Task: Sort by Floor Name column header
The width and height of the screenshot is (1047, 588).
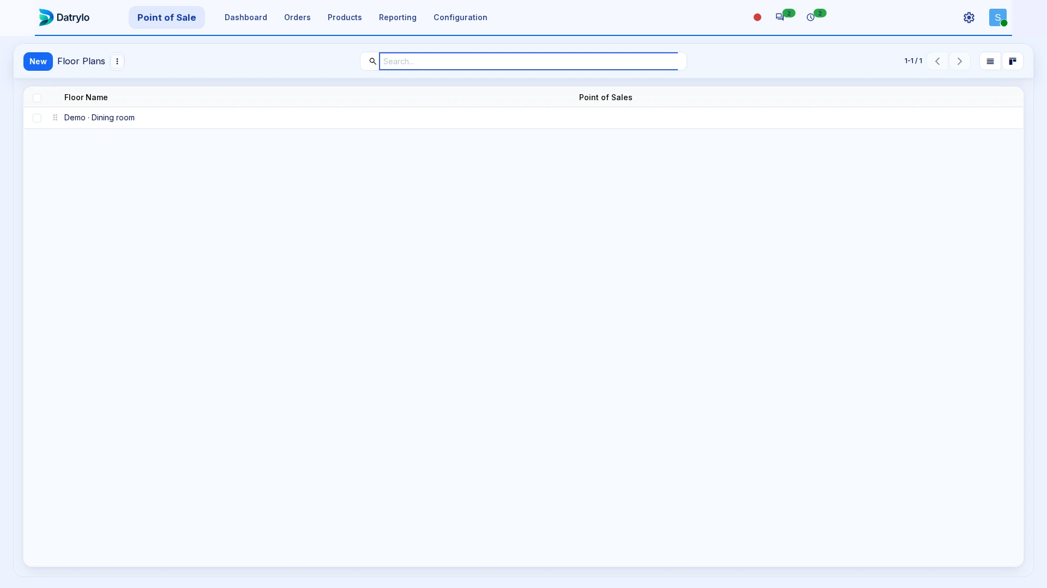Action: click(x=86, y=97)
